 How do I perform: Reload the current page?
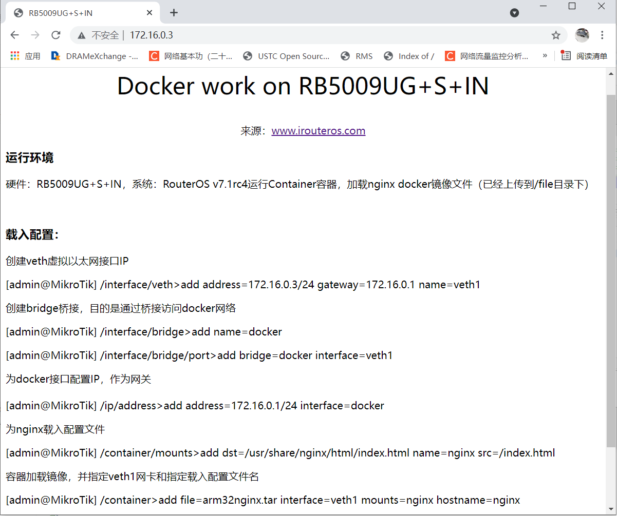tap(56, 35)
